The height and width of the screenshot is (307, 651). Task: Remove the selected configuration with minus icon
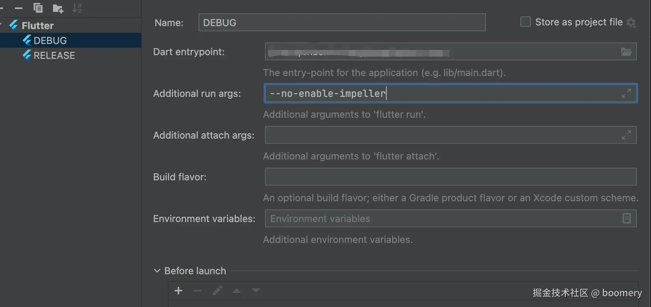[x=18, y=8]
